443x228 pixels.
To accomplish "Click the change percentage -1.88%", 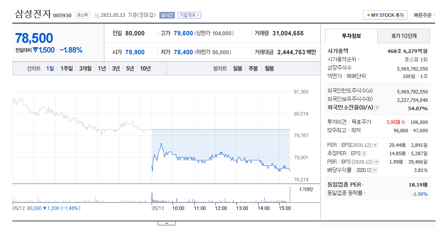I will 71,50.
